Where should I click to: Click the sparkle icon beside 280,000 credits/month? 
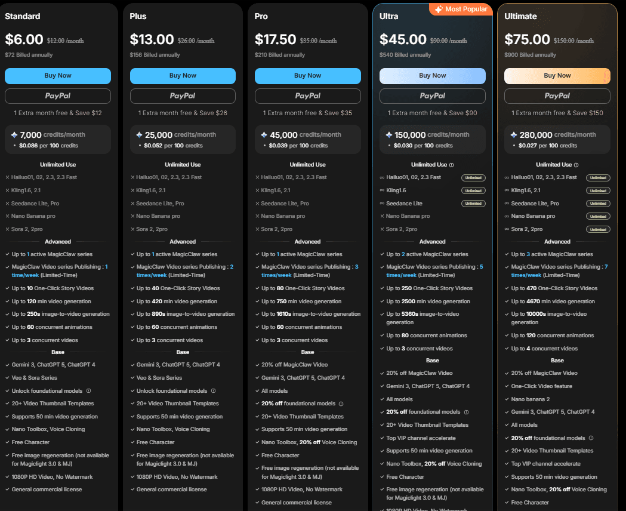514,135
